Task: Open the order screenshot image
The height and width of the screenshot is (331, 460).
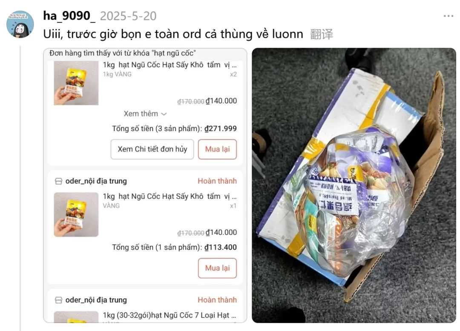Action: tap(145, 185)
